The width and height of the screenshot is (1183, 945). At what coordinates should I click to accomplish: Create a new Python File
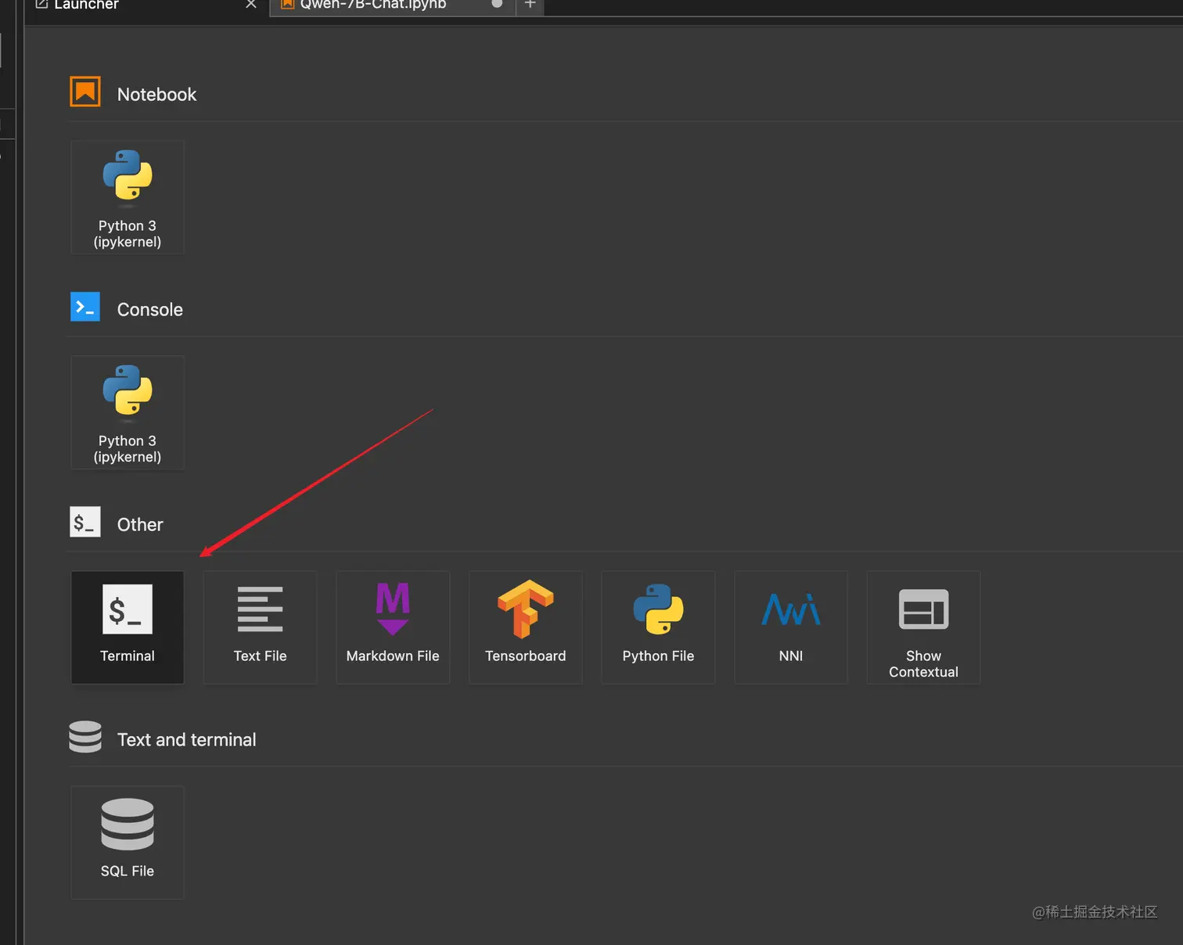pos(658,627)
